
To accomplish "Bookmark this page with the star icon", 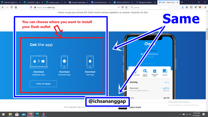I will pos(126,7).
